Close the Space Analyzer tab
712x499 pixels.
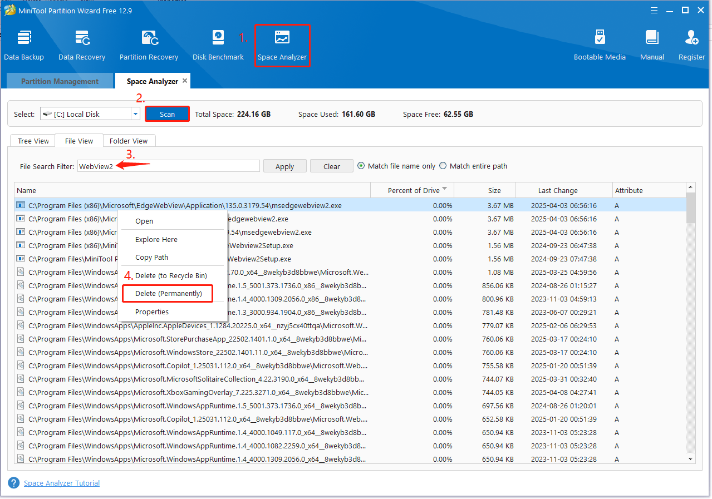185,81
